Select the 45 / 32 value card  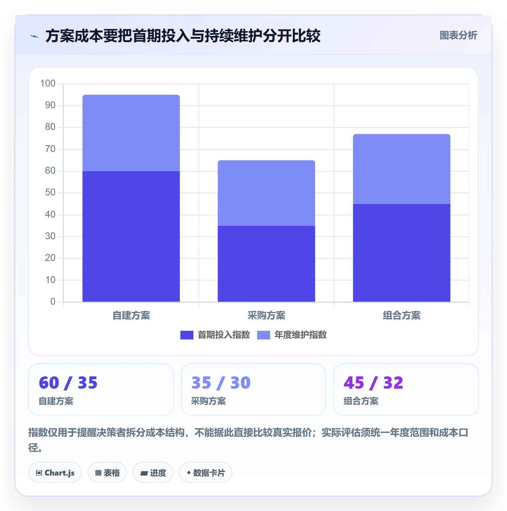pyautogui.click(x=406, y=389)
